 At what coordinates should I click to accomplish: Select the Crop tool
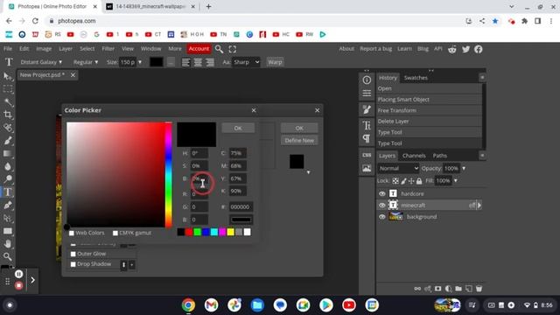8,115
